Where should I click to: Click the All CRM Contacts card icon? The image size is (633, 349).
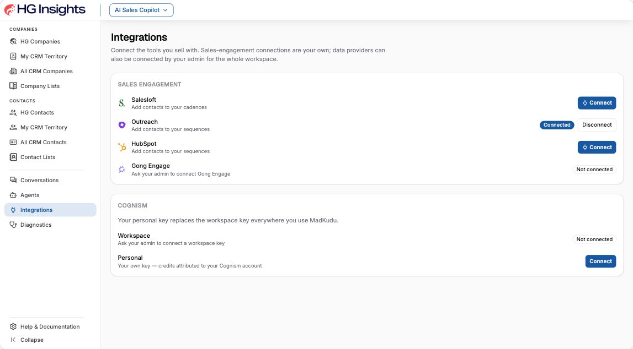tap(13, 143)
